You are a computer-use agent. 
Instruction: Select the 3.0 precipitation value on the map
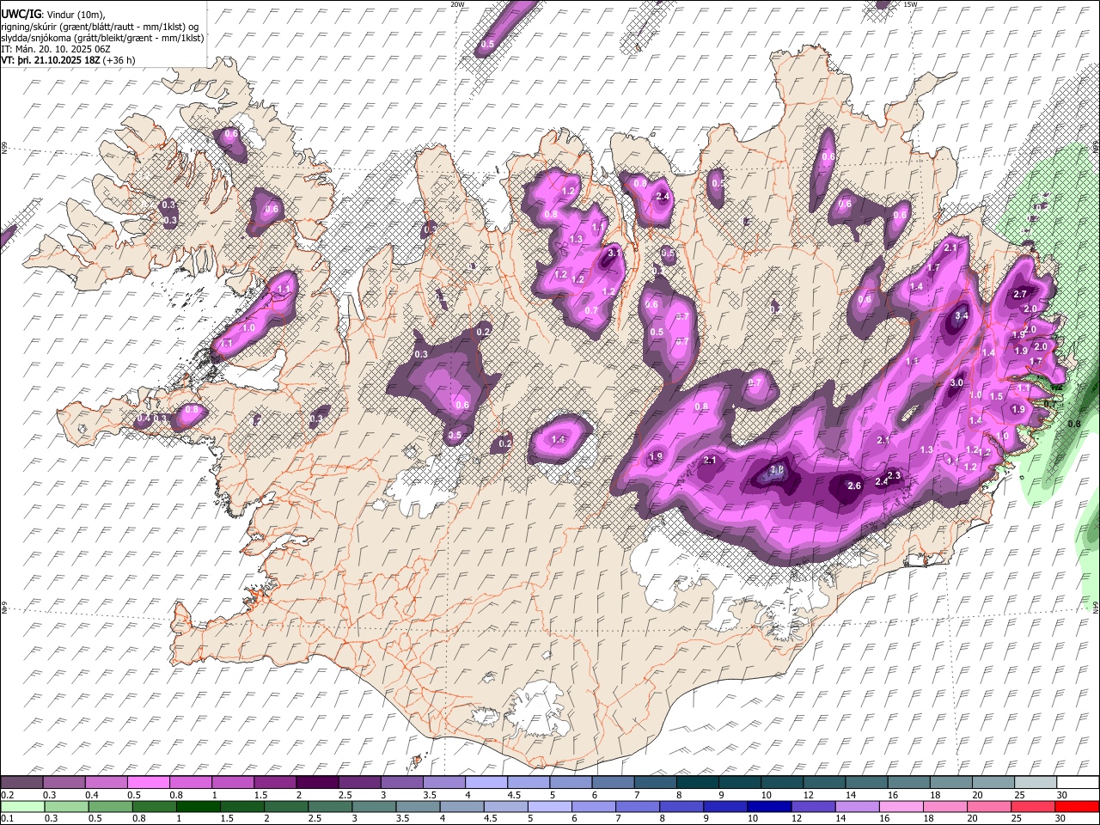956,383
